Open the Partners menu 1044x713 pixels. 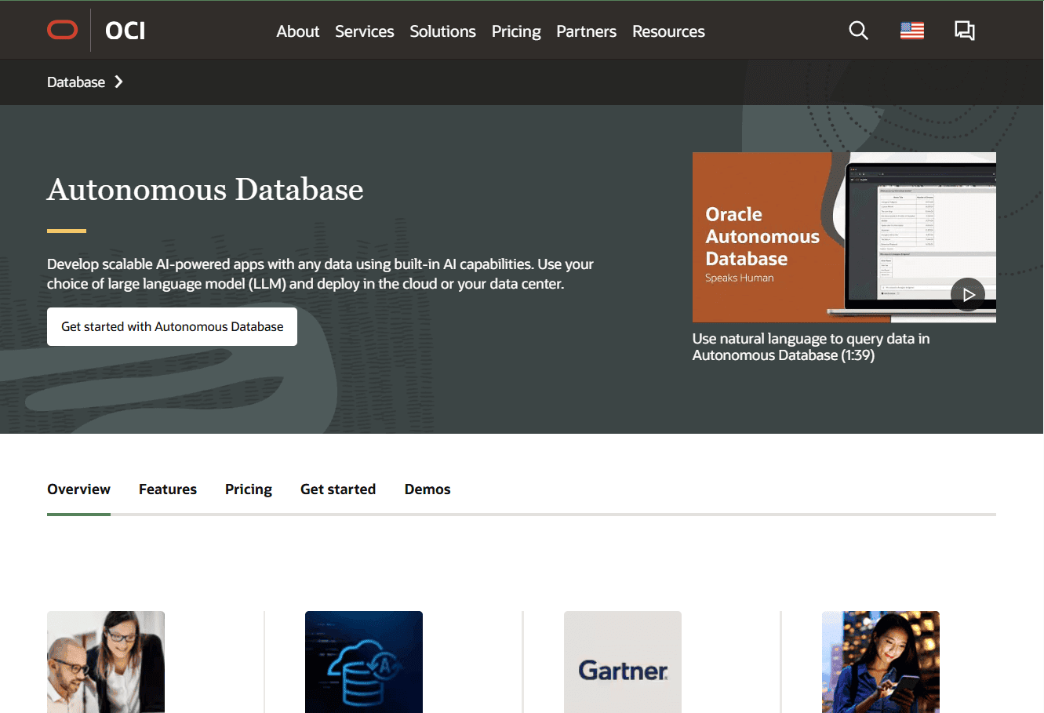(x=586, y=31)
